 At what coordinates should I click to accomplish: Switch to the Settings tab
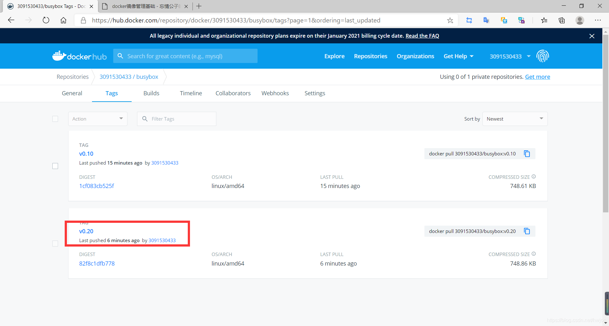(x=315, y=93)
